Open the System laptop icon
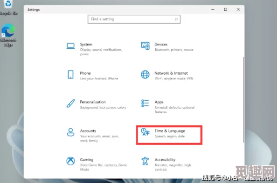This screenshot has width=277, height=183. pyautogui.click(x=70, y=46)
